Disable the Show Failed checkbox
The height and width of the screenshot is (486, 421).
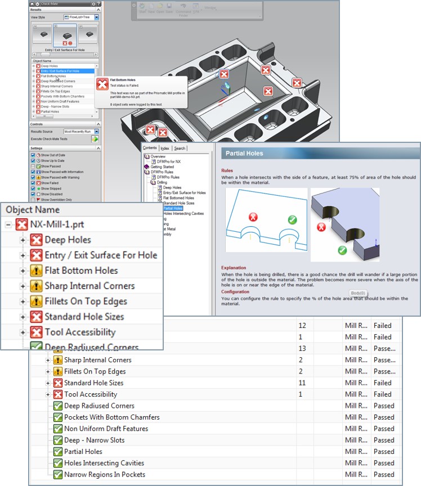[33, 183]
